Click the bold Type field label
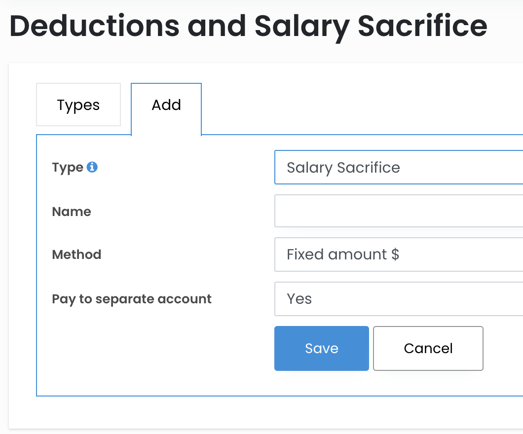 68,168
